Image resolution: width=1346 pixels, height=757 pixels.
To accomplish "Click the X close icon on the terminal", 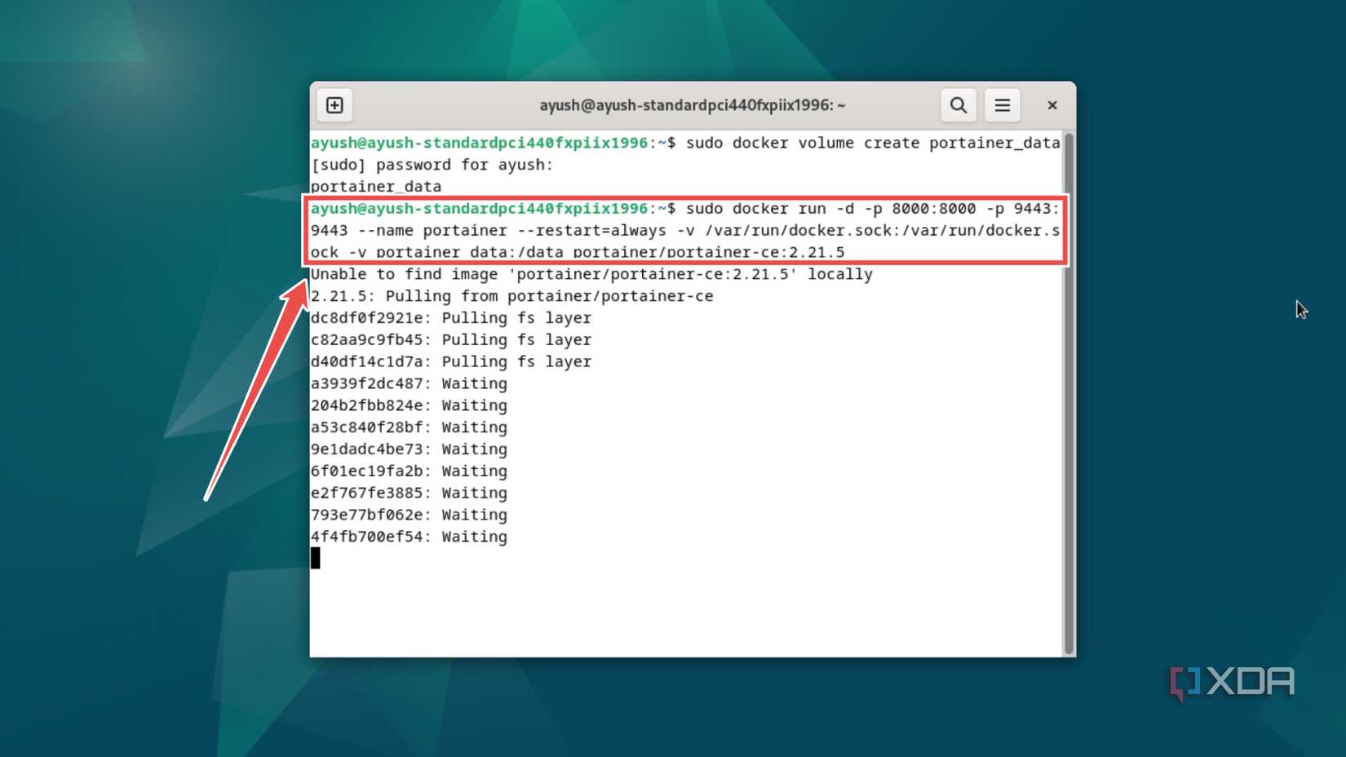I will [x=1052, y=104].
